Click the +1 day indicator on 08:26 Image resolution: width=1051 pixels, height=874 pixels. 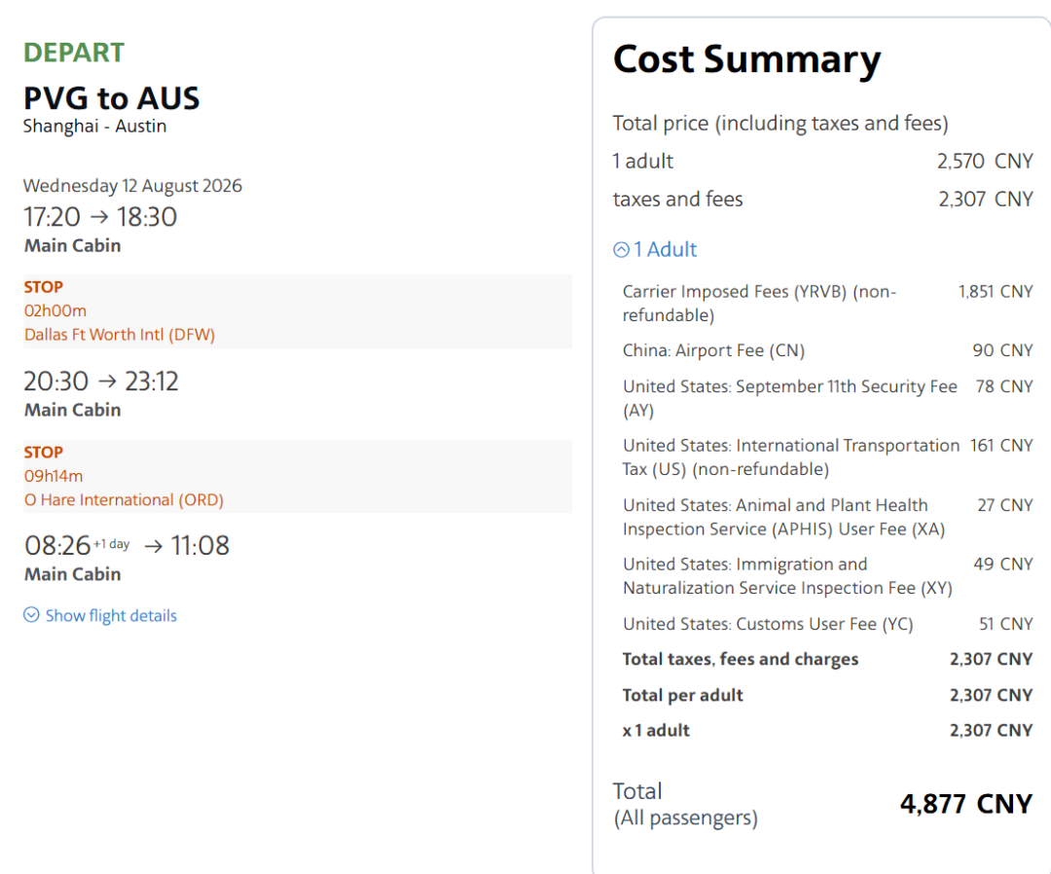click(111, 544)
